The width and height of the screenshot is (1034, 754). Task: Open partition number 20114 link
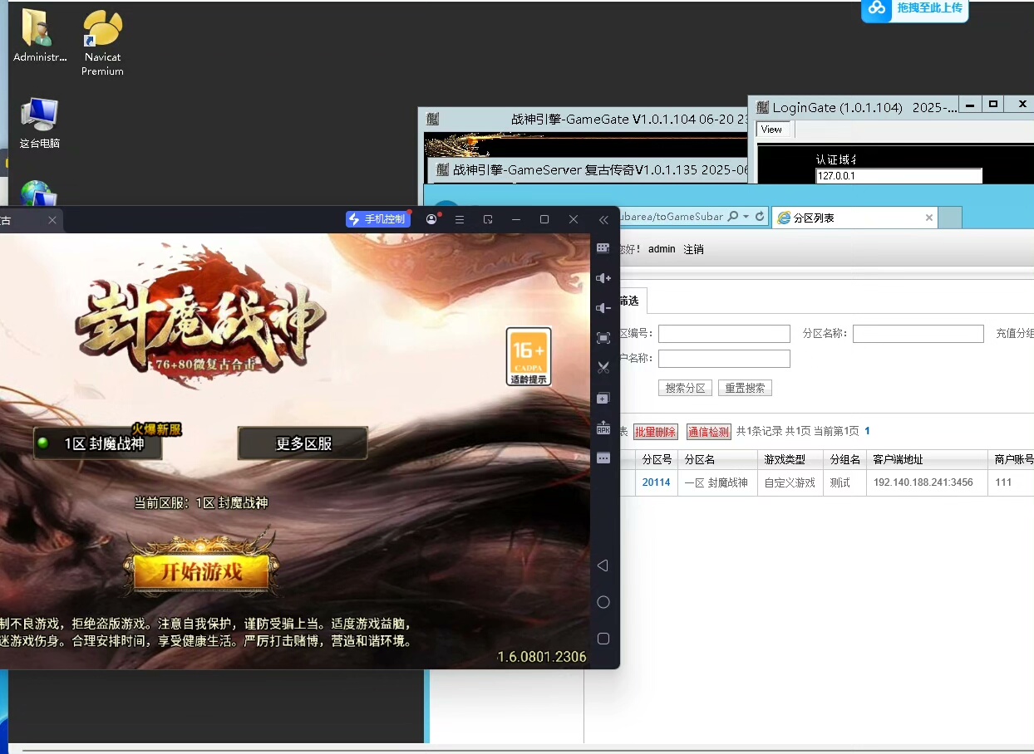coord(656,482)
